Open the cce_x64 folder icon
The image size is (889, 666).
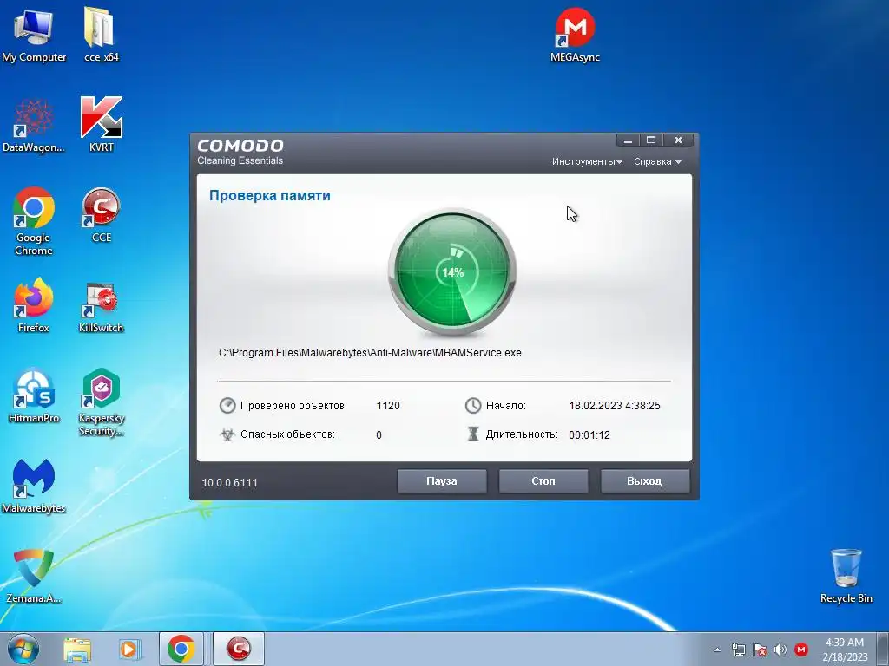101,35
